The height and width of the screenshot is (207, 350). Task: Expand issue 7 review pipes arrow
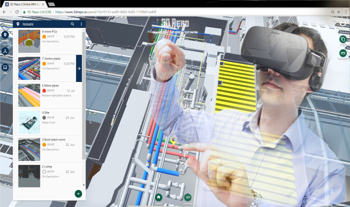[78, 69]
